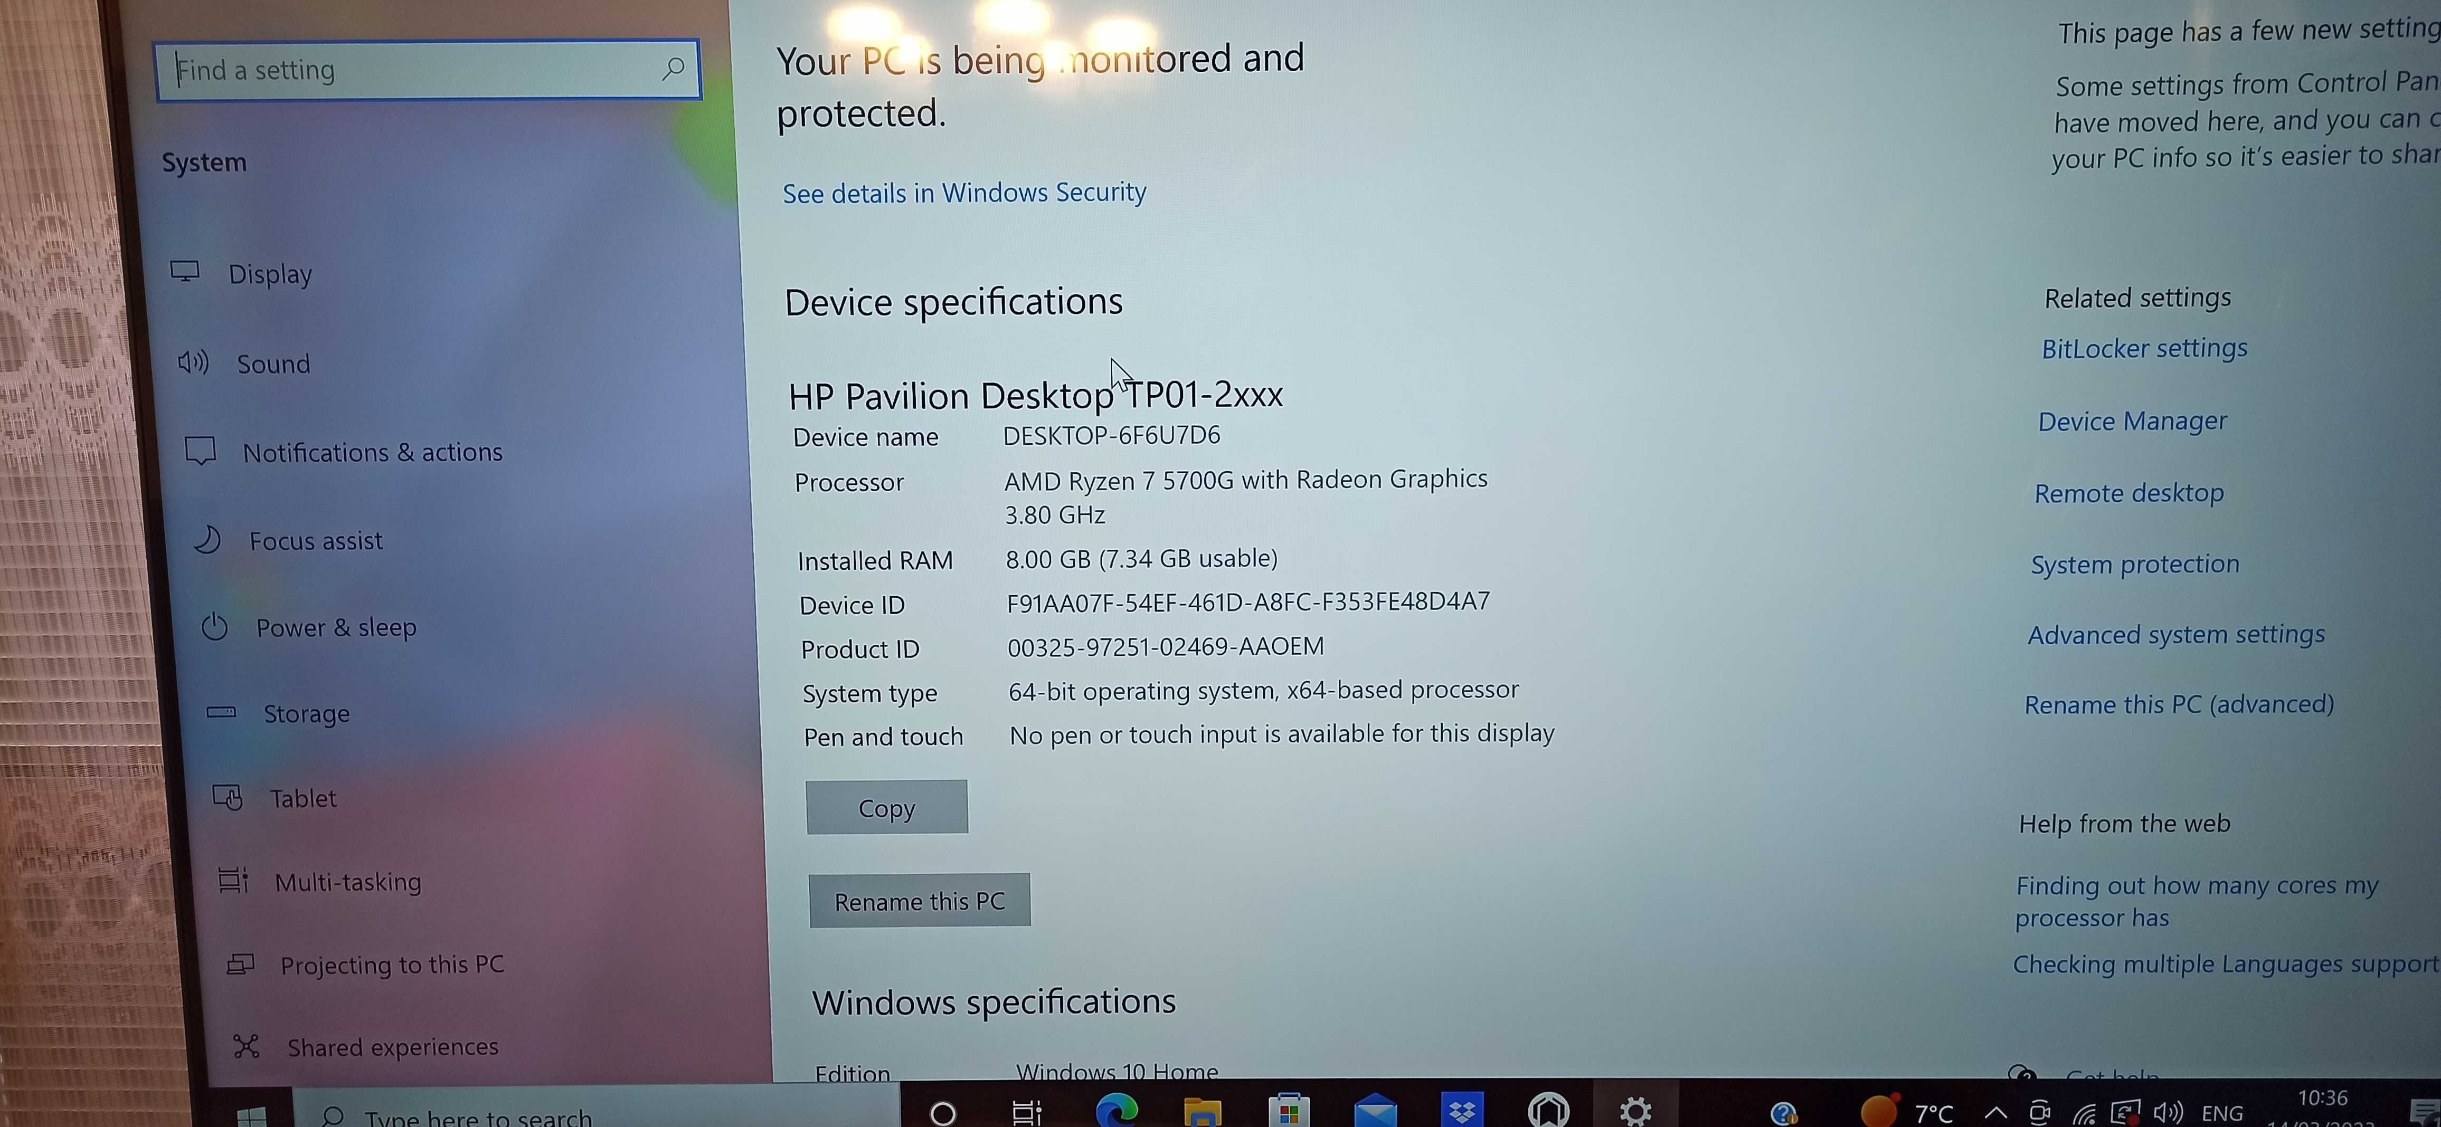Viewport: 2441px width, 1127px height.
Task: Show hidden system tray icons
Action: (1995, 1113)
